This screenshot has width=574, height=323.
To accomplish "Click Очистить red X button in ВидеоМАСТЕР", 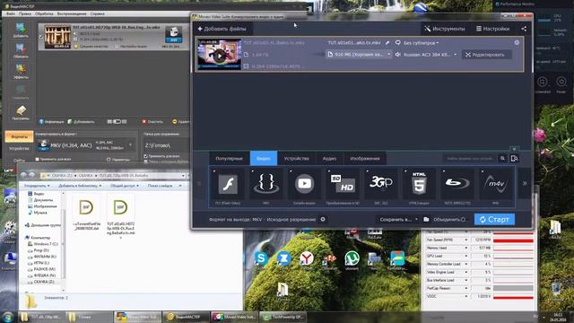I will tap(152, 122).
